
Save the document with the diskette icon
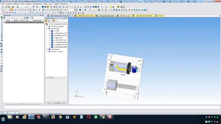[9, 7]
